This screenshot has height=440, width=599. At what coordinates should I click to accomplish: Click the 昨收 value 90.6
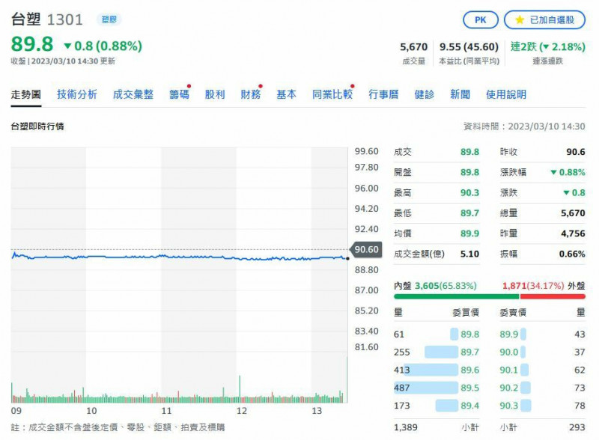576,152
